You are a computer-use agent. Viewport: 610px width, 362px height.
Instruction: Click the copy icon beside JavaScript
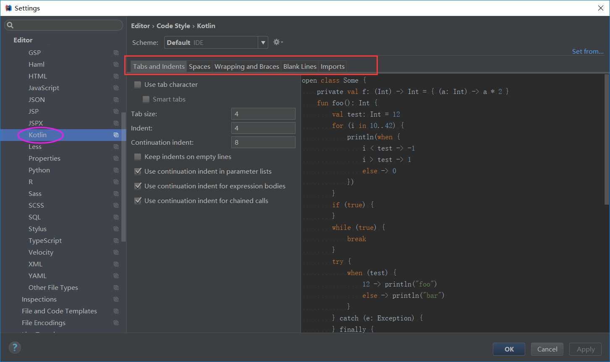pyautogui.click(x=116, y=88)
